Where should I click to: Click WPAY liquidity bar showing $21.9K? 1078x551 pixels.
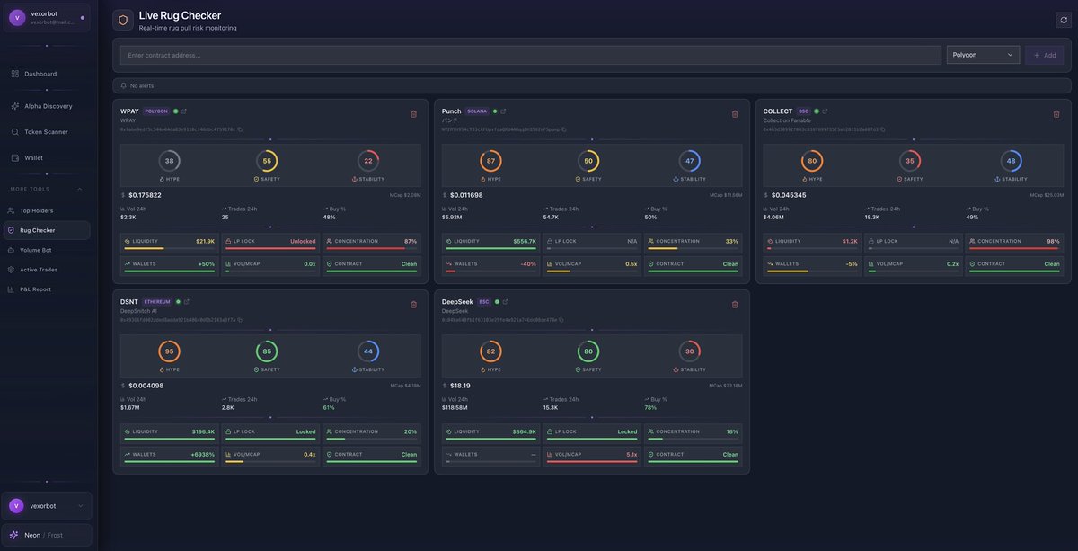(169, 243)
